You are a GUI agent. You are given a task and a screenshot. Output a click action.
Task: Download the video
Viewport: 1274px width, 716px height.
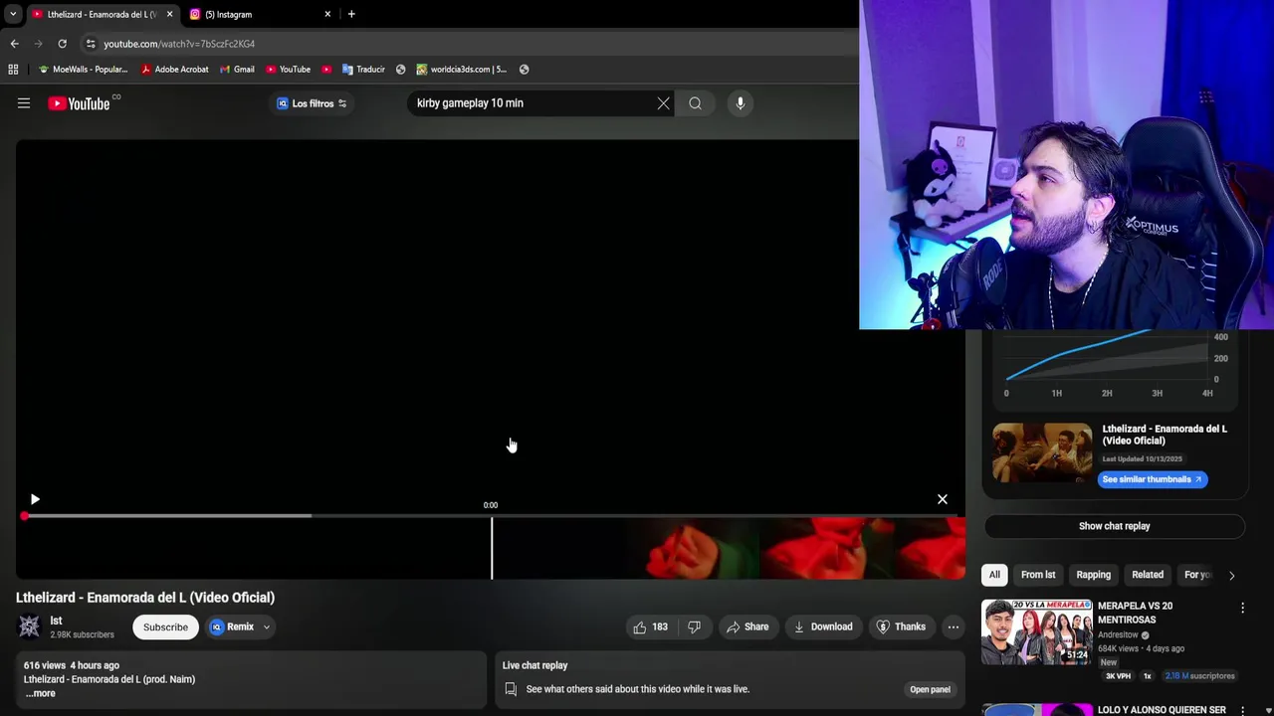pos(823,626)
